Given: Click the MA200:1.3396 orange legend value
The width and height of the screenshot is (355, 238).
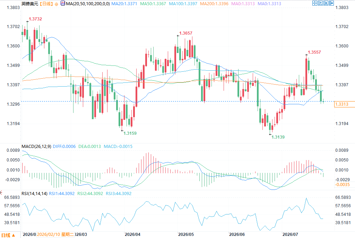Looking at the screenshot, I should click(214, 4).
